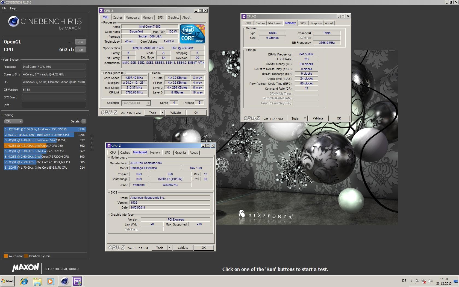This screenshot has height=287, width=459.
Task: Open Mainboard tab in CPU window
Action: [x=133, y=17]
